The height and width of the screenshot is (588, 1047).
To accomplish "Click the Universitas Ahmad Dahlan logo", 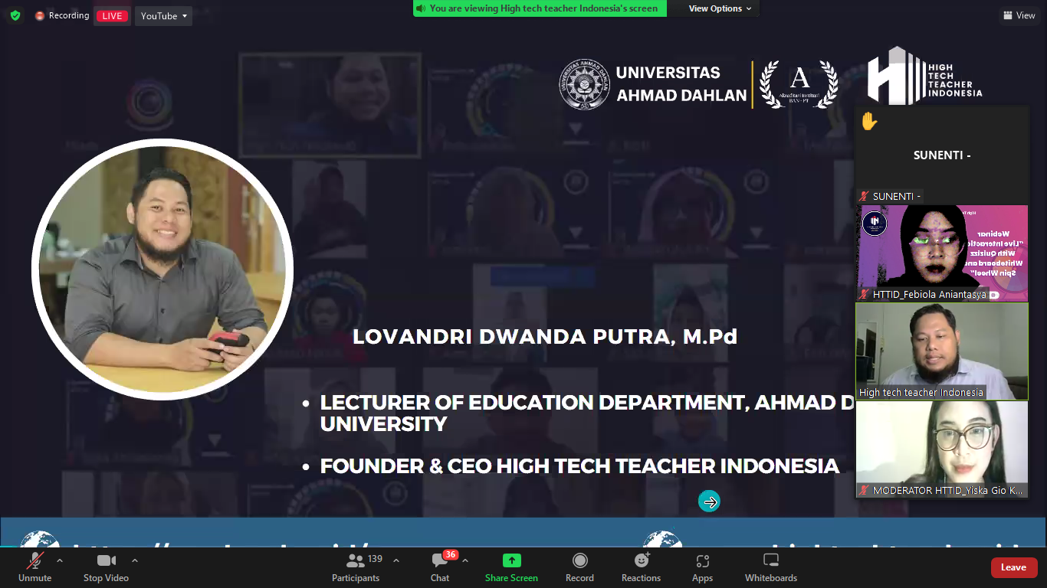I will point(653,83).
